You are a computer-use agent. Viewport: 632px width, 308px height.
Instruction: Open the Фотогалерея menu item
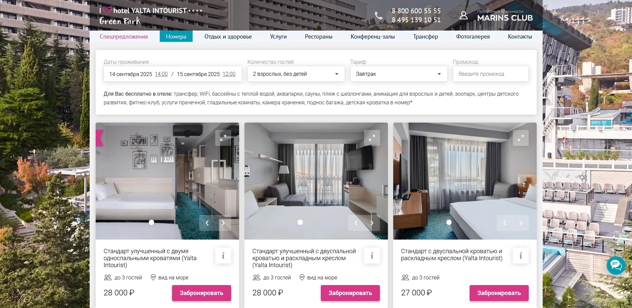(473, 37)
